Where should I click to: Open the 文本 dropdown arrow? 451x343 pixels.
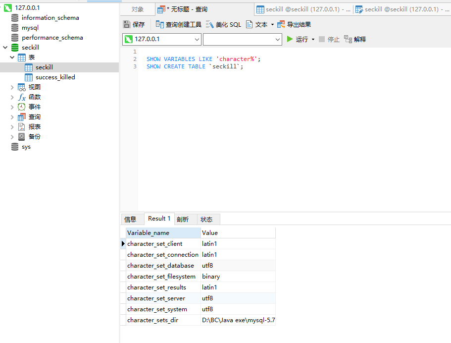(272, 25)
